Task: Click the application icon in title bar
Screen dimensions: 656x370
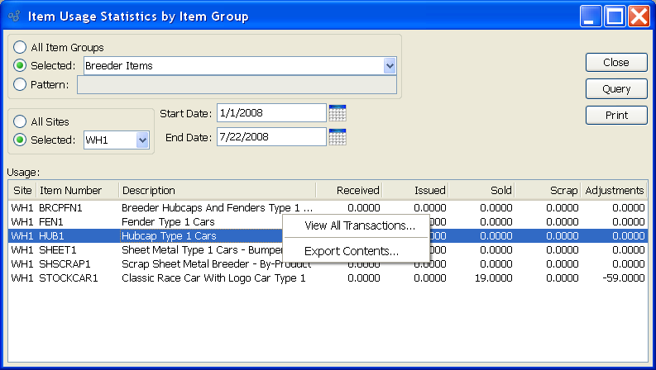Action: [12, 17]
